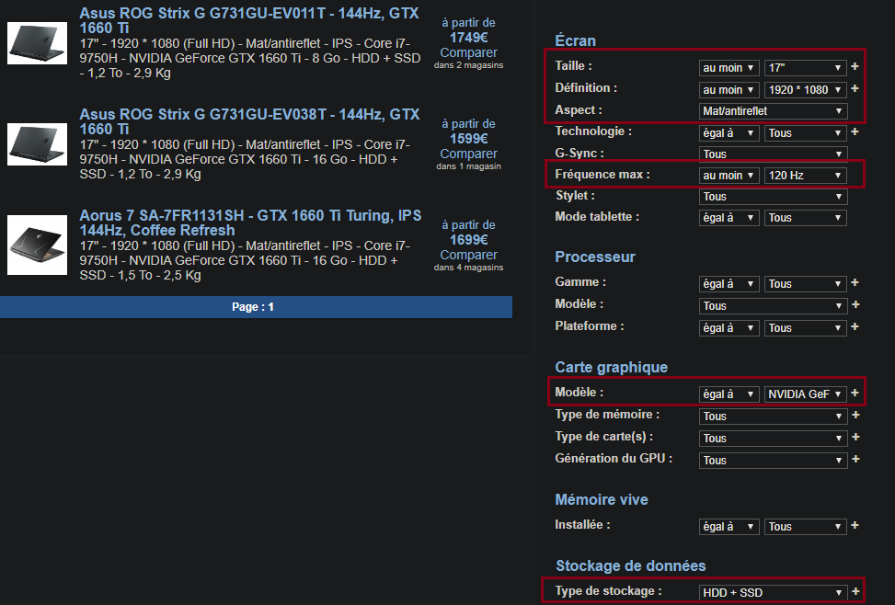This screenshot has width=895, height=605.
Task: Click the Écran section heading
Action: (576, 41)
